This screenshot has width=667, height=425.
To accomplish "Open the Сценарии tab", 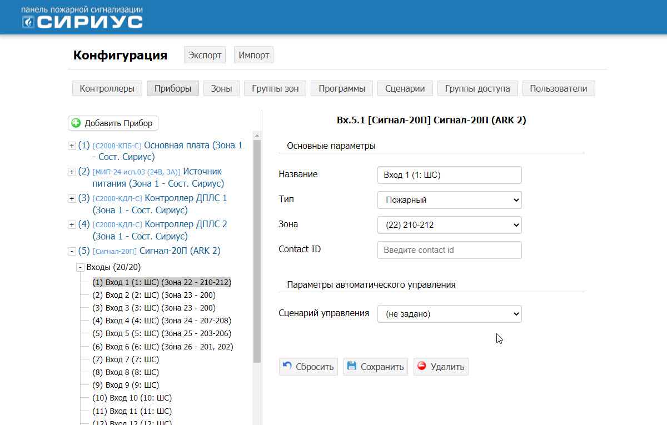I will pos(405,88).
